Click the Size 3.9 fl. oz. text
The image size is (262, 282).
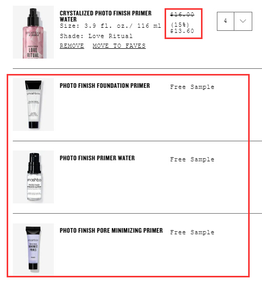tap(110, 26)
